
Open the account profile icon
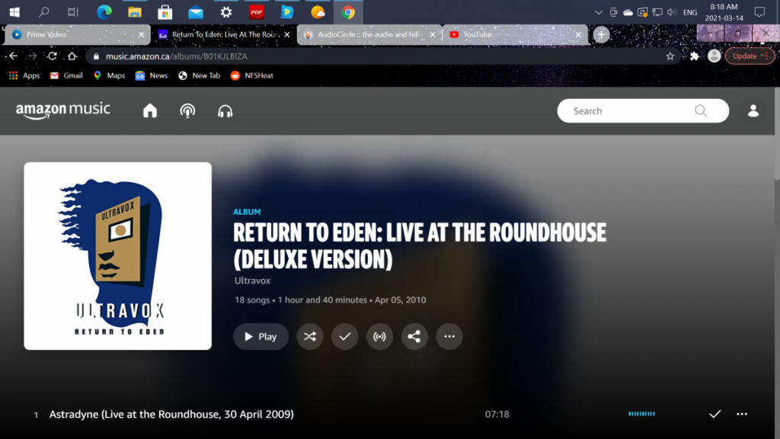(753, 111)
